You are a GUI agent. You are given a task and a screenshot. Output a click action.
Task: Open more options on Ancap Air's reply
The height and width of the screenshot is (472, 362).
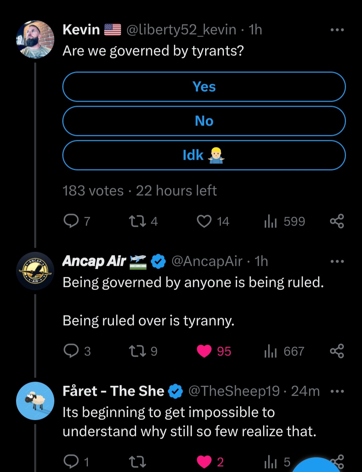tap(337, 262)
